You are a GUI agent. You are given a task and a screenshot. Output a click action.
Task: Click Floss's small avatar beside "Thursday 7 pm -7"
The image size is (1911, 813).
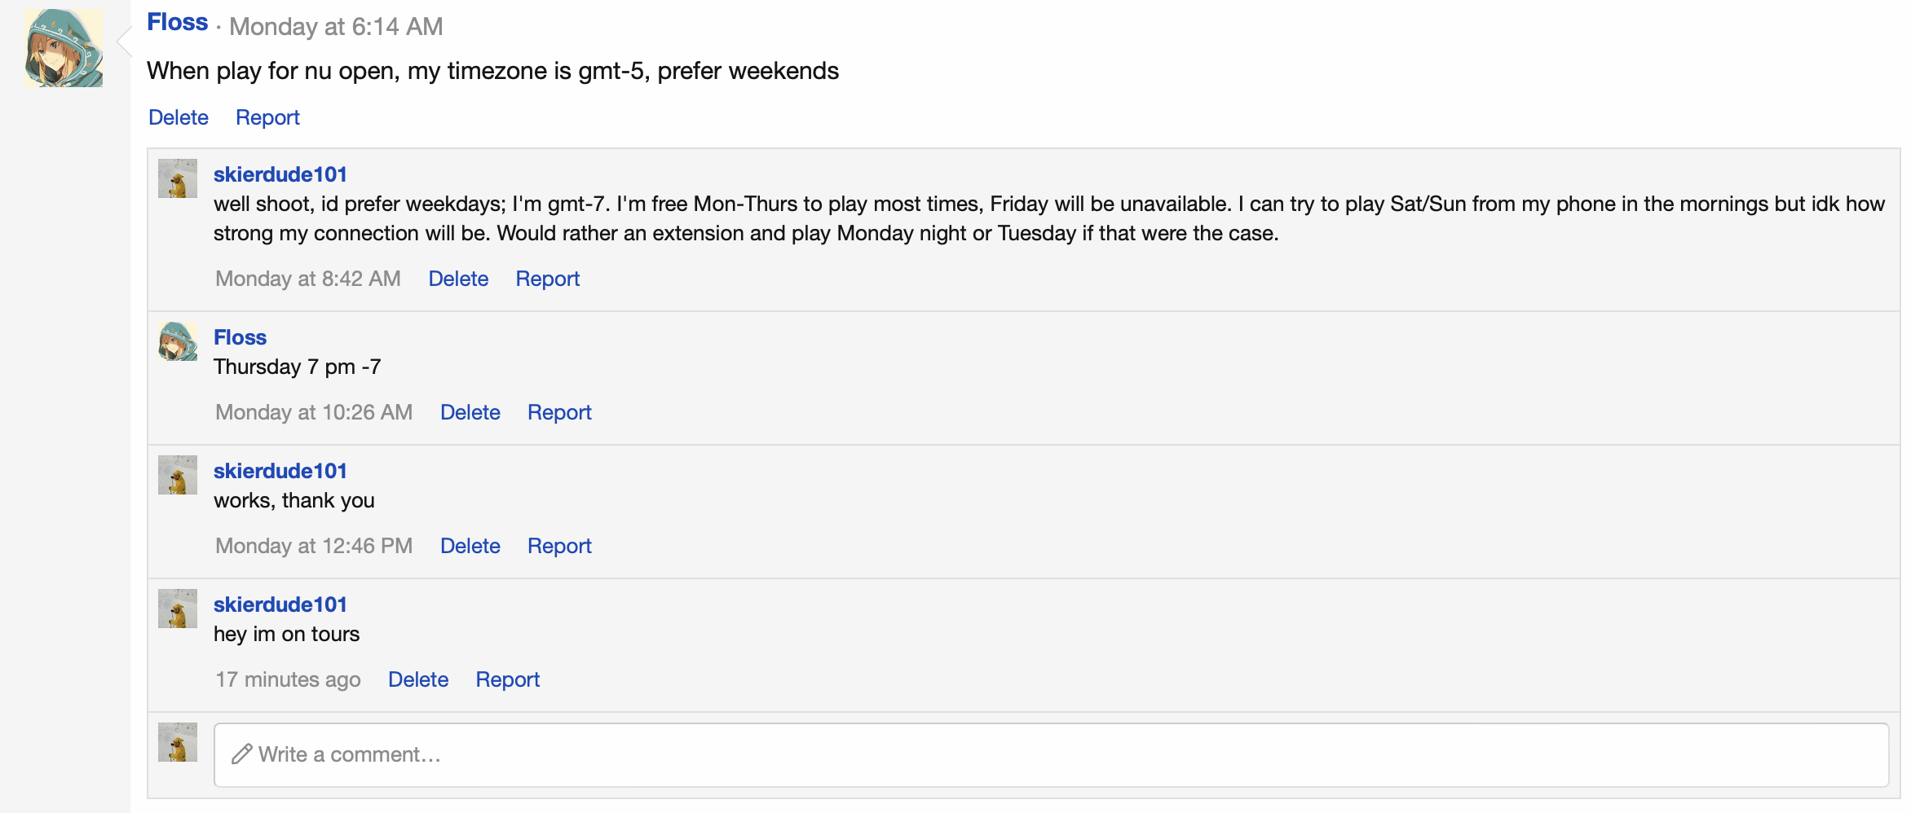click(178, 341)
